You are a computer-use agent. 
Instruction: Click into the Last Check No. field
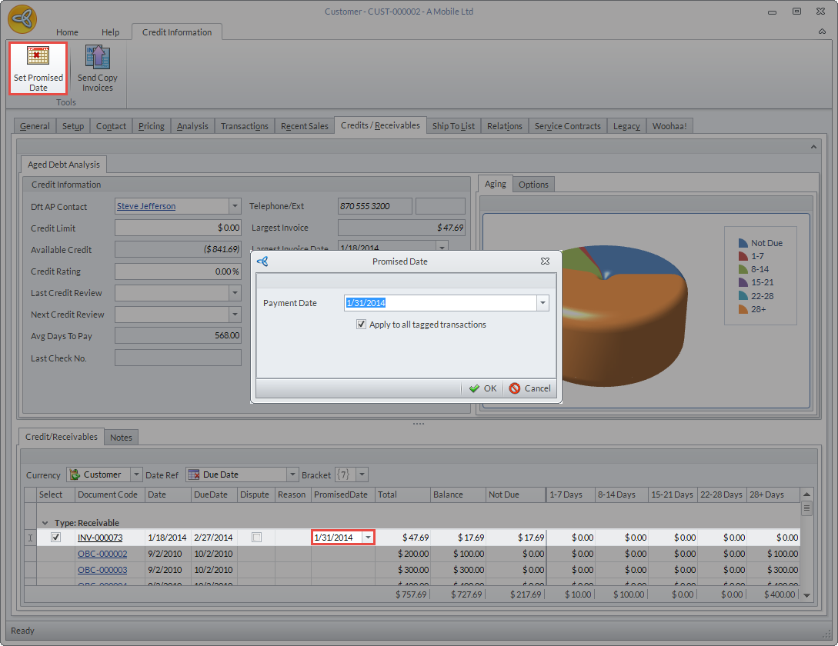[178, 358]
